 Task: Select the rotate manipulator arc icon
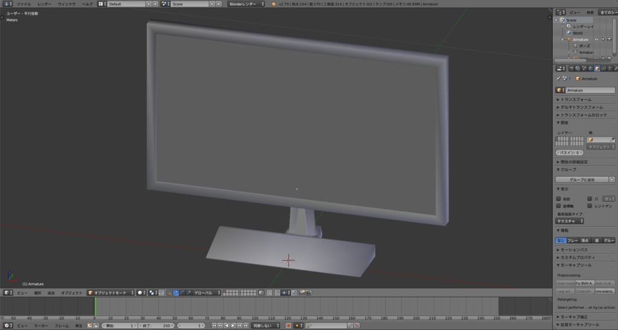click(x=182, y=293)
